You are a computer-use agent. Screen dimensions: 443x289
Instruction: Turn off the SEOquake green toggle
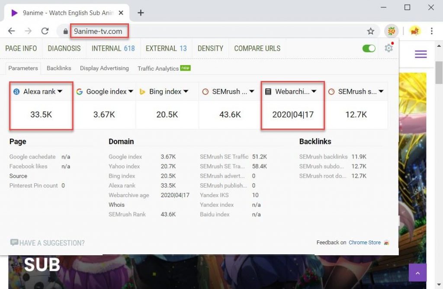[369, 49]
